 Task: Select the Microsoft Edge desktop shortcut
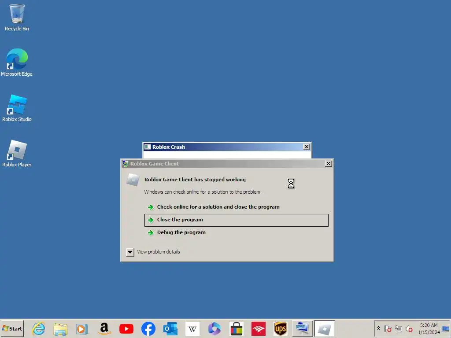pyautogui.click(x=17, y=62)
